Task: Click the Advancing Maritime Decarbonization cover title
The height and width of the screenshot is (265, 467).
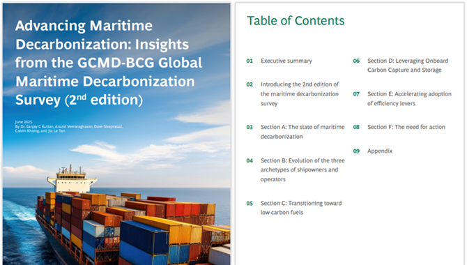Action: [109, 63]
